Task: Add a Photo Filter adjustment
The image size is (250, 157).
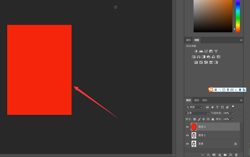Action: pos(208,57)
